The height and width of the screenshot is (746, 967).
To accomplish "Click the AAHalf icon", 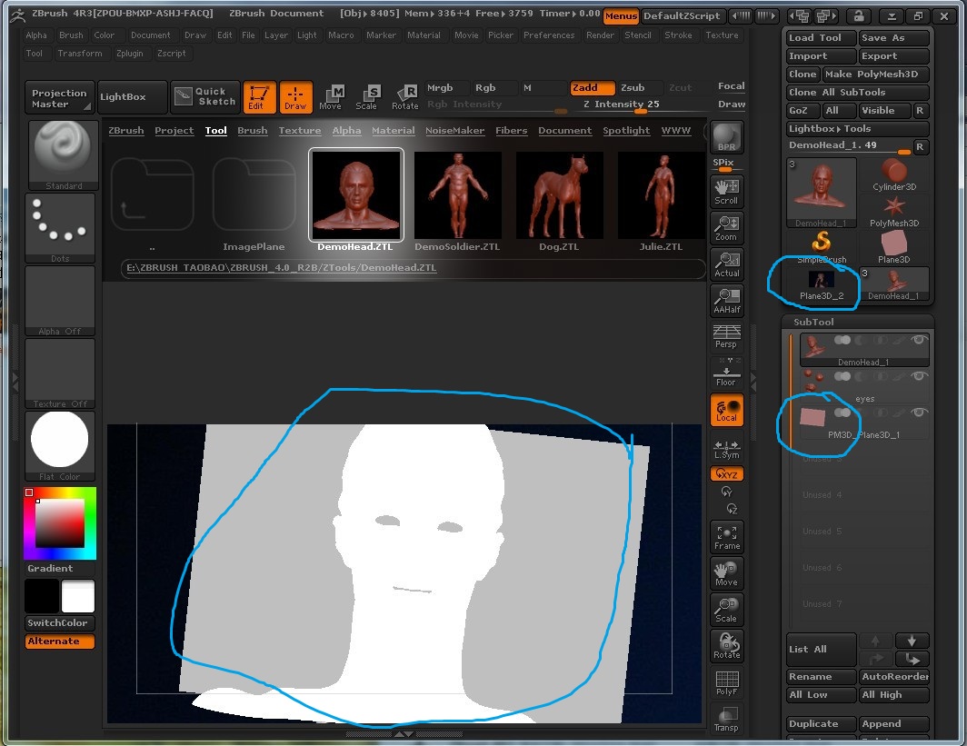I will point(726,301).
